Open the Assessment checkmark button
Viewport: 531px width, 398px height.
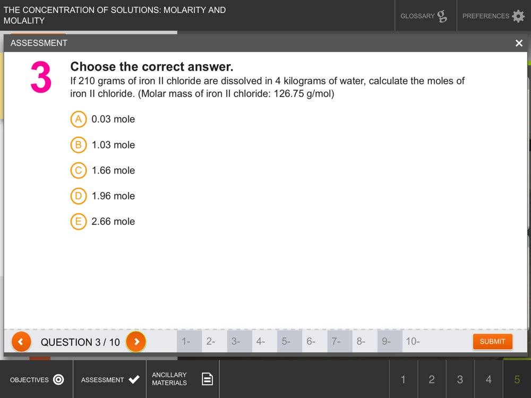pos(110,379)
